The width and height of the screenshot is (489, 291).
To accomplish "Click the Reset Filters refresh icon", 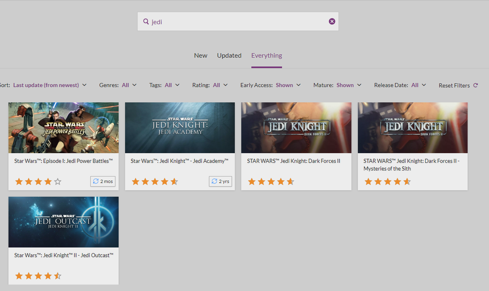I will [476, 85].
